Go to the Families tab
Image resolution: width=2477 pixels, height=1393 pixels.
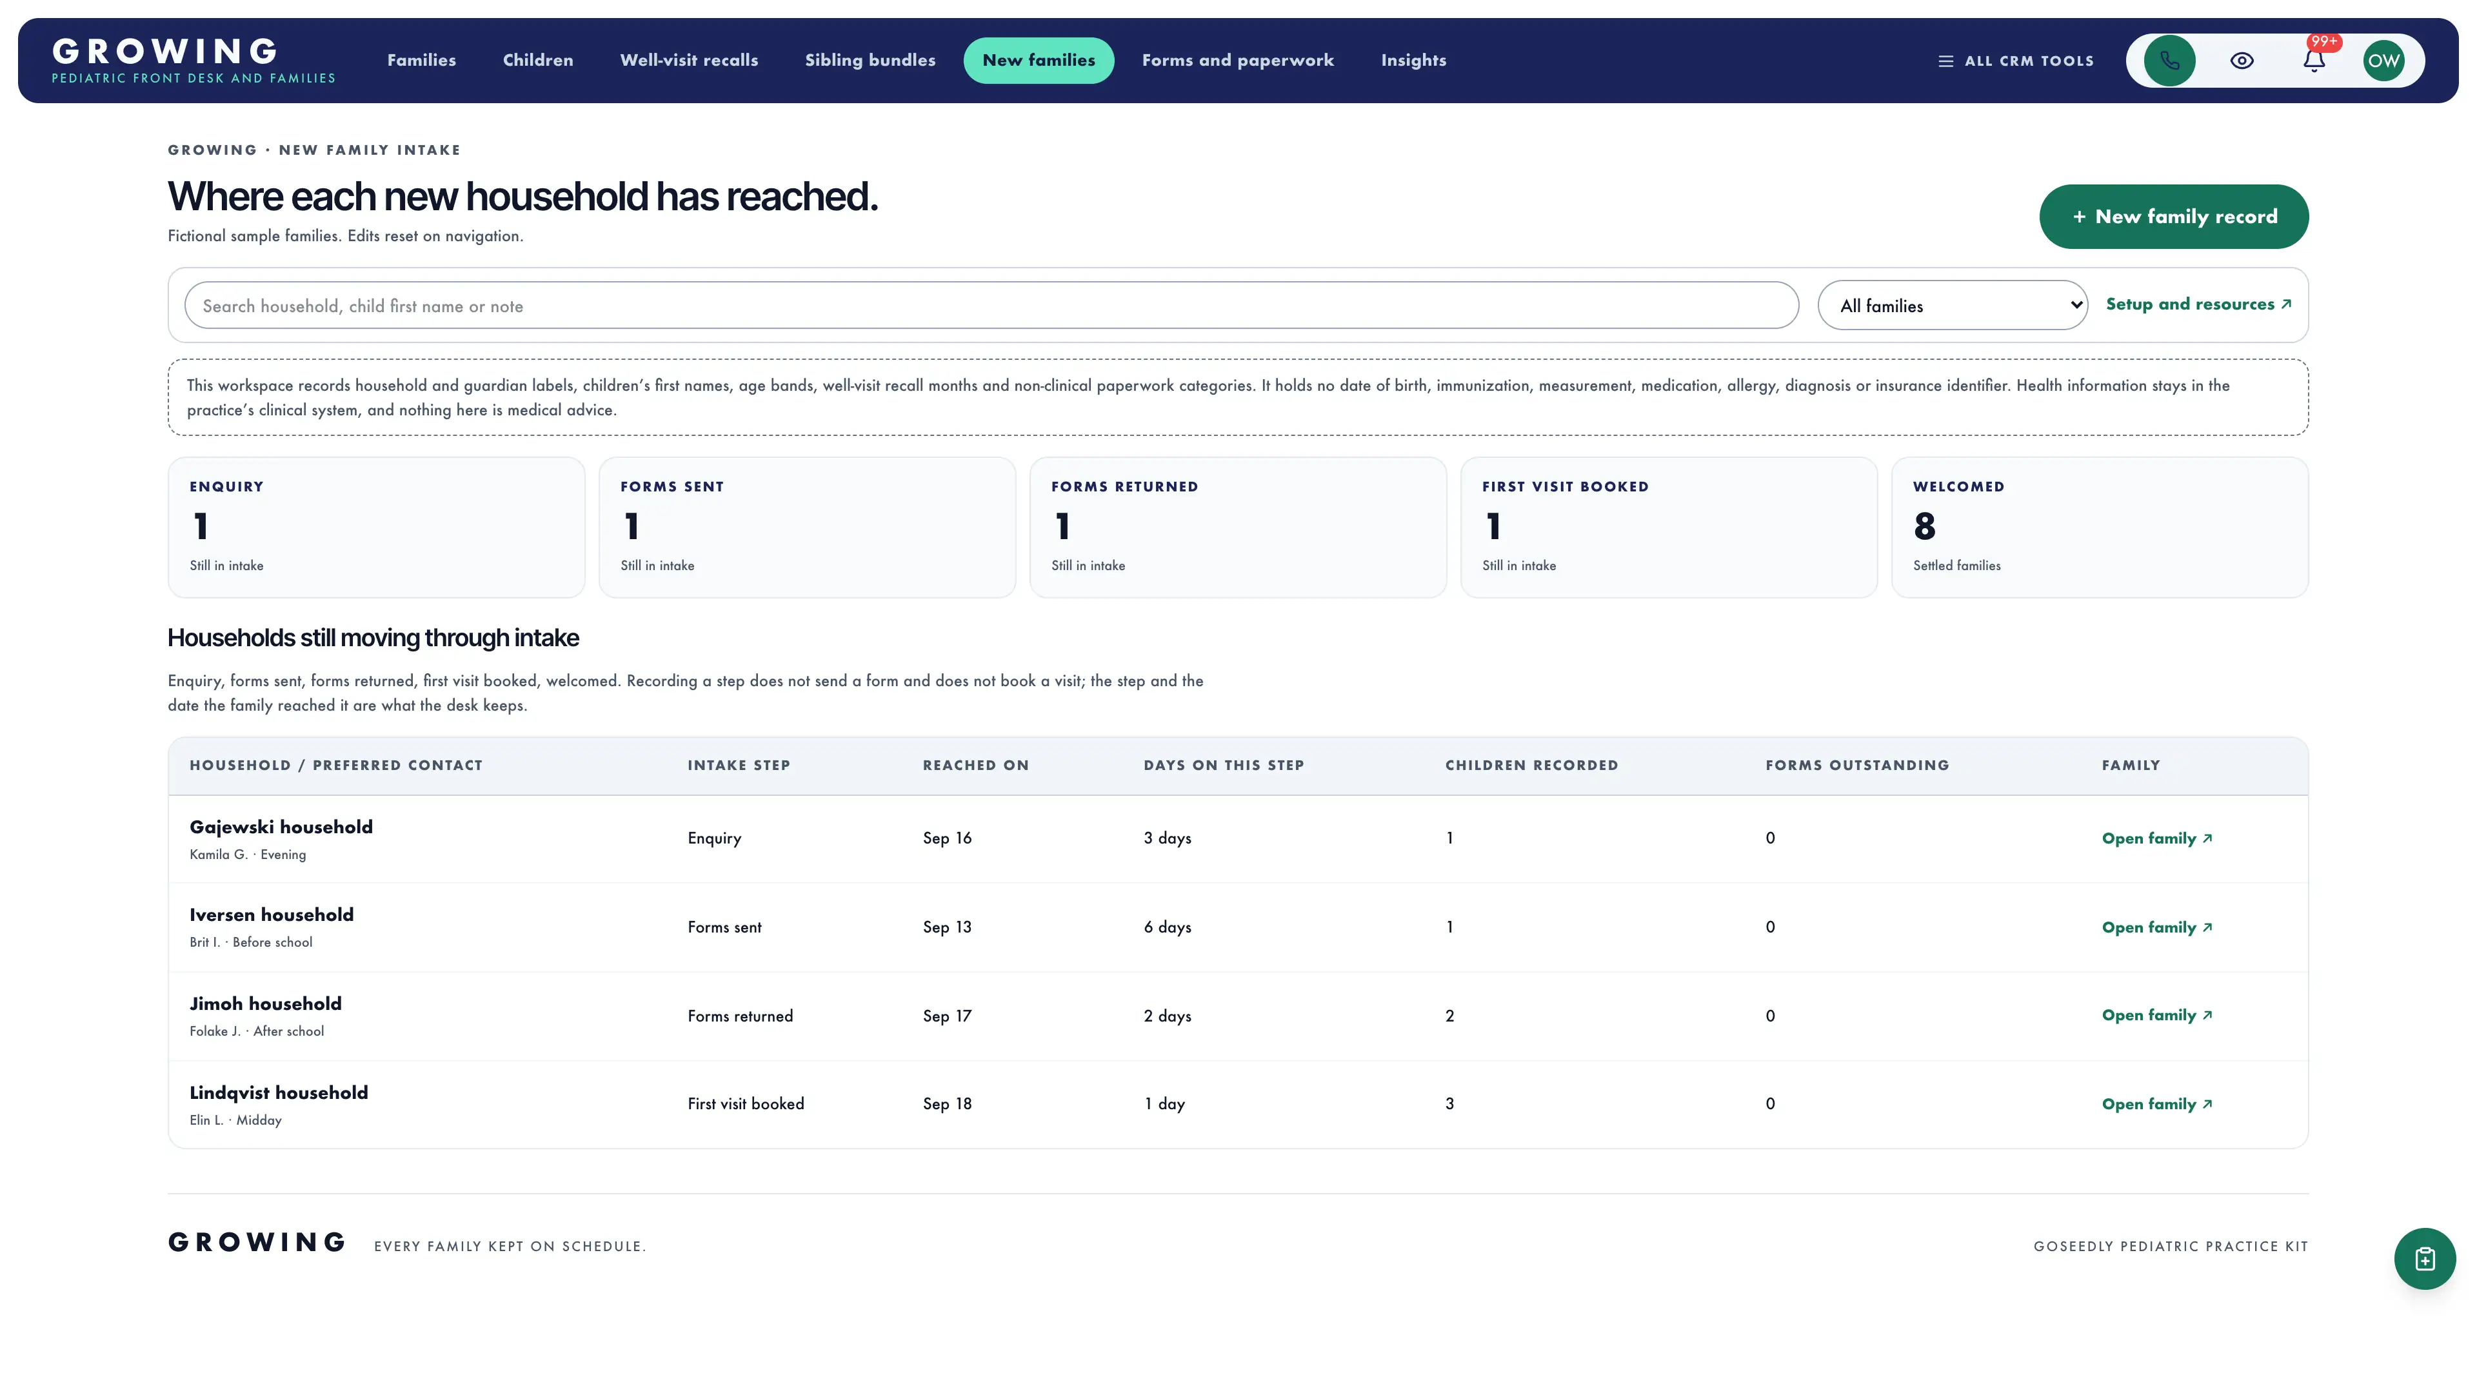coord(421,61)
